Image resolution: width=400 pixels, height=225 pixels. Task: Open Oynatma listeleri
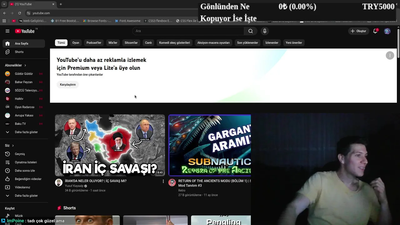coord(24,162)
